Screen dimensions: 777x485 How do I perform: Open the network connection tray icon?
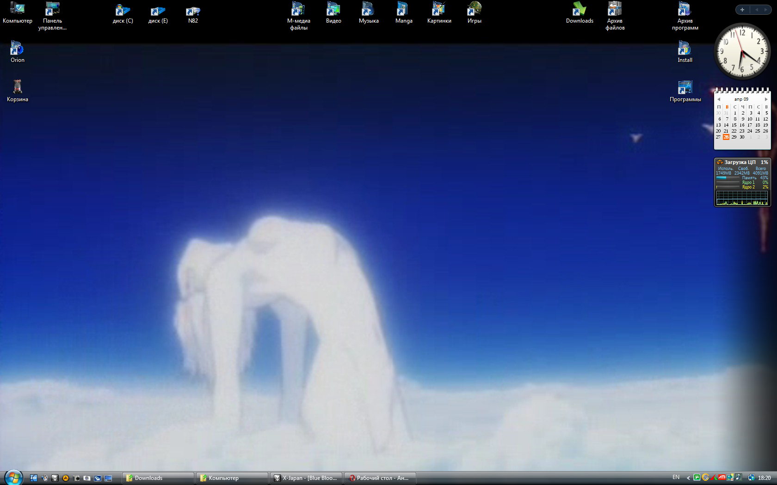coord(752,478)
